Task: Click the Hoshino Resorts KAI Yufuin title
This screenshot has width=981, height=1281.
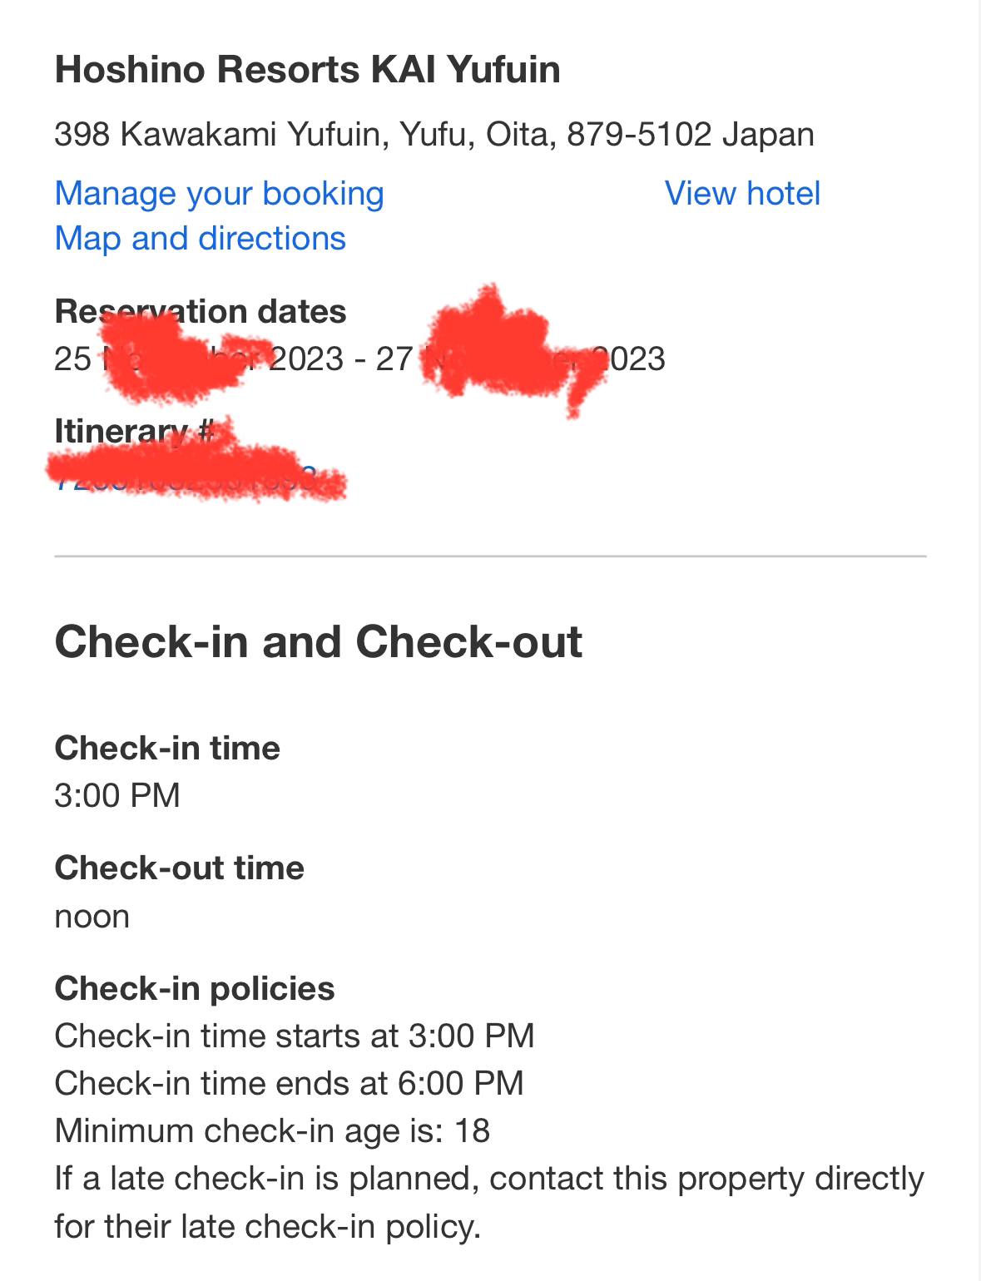Action: click(307, 69)
